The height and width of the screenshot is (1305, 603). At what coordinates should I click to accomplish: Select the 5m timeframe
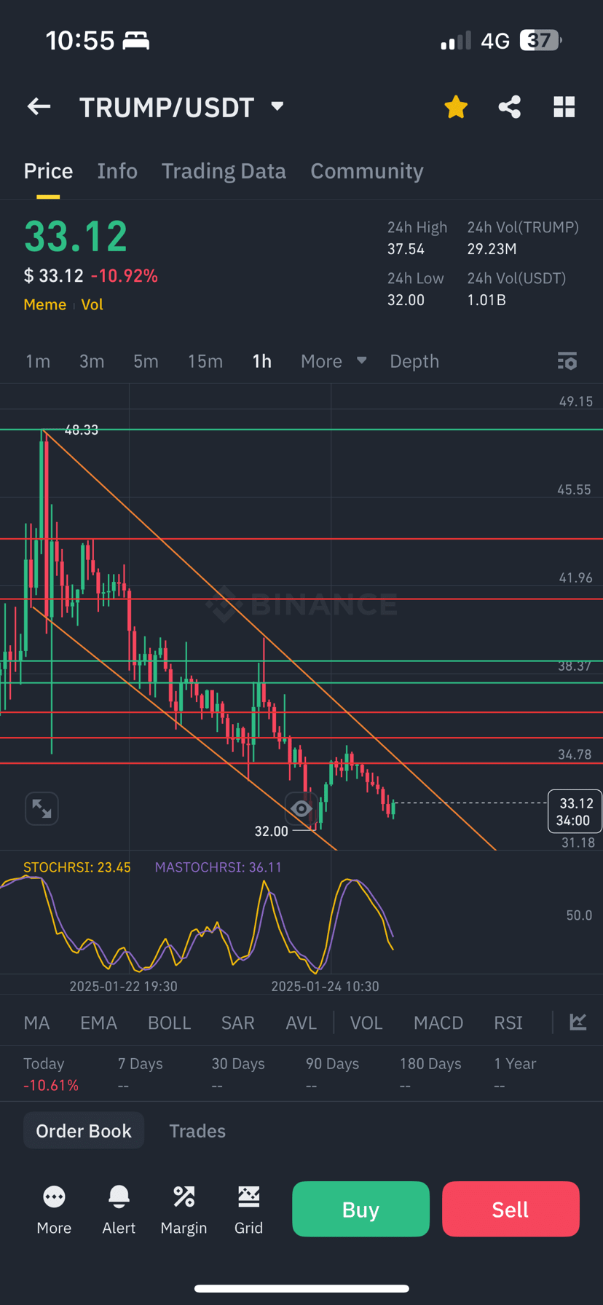(146, 361)
